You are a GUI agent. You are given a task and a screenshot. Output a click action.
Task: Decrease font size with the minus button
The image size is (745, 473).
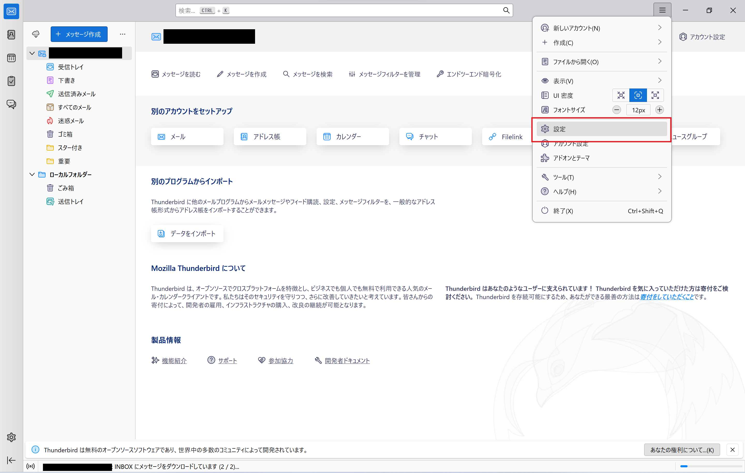click(x=616, y=110)
